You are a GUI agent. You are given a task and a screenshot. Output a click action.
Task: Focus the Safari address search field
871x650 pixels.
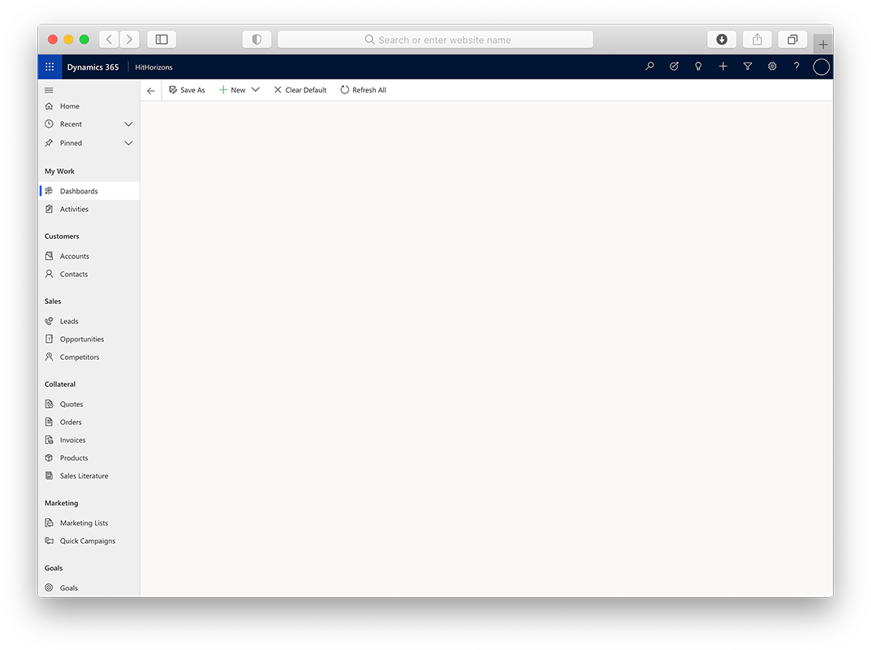coord(435,40)
